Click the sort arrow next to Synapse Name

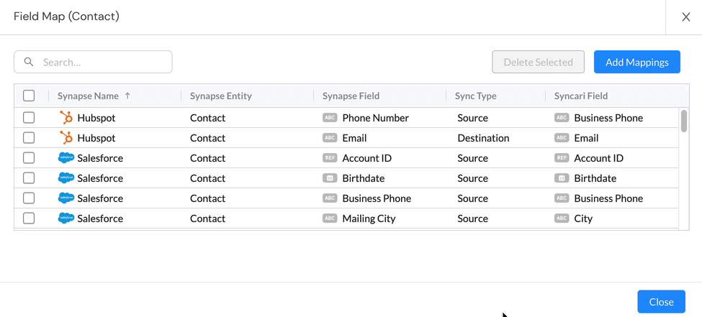tap(127, 96)
